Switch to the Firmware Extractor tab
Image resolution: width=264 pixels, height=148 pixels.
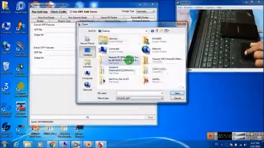pyautogui.click(x=141, y=21)
